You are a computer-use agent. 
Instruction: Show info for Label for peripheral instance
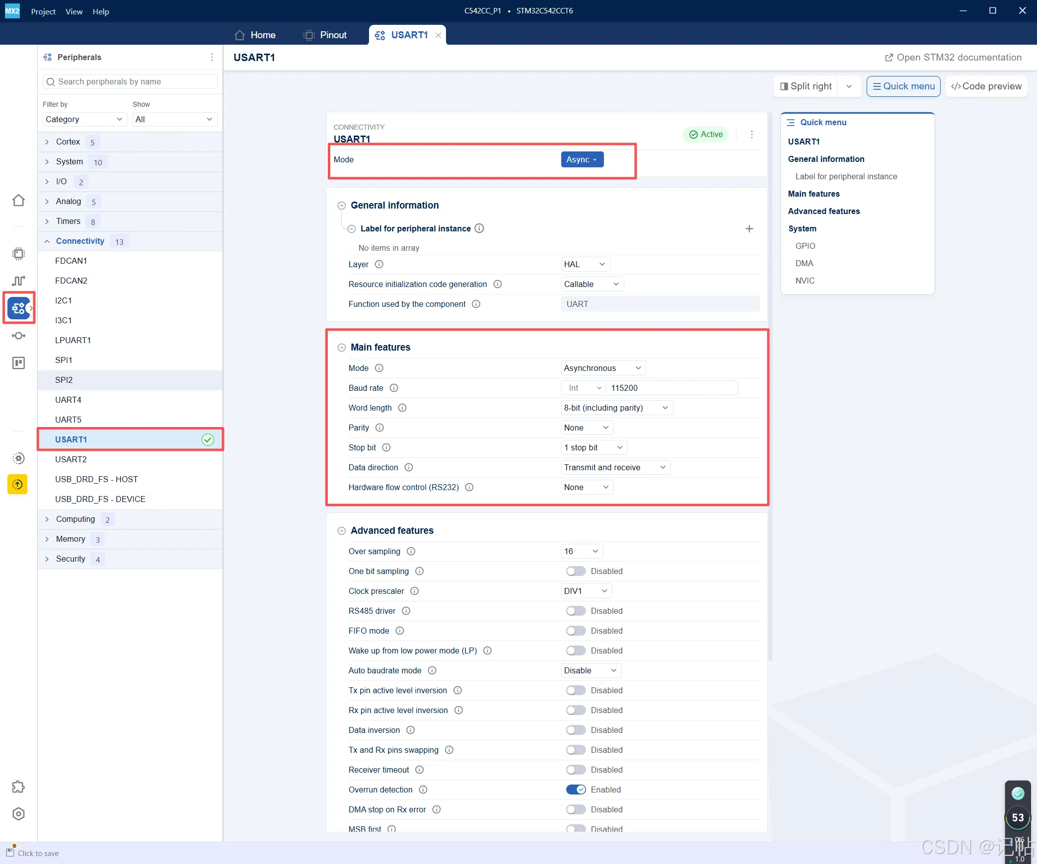click(479, 228)
